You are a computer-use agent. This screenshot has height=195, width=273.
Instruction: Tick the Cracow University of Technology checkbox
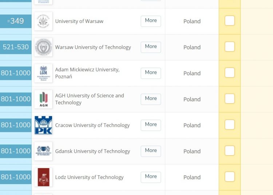230,125
